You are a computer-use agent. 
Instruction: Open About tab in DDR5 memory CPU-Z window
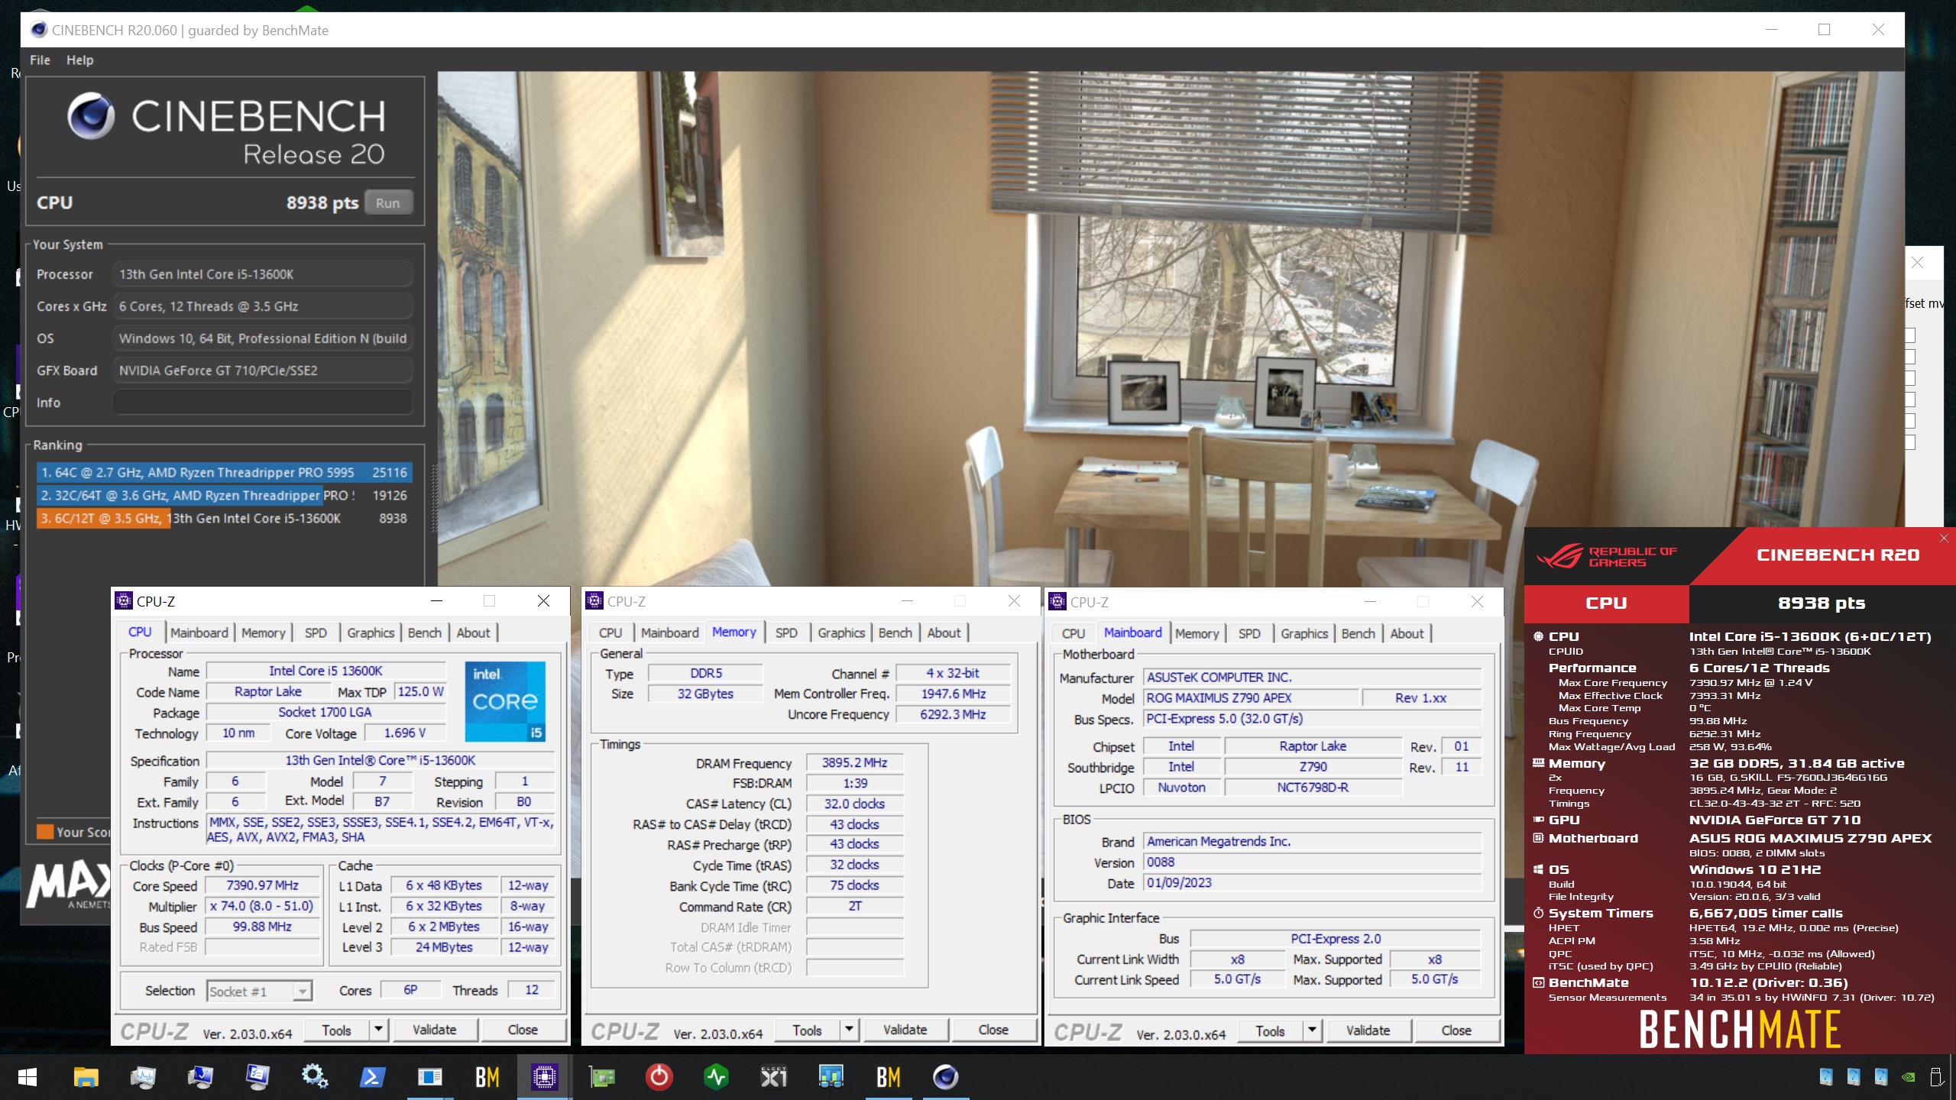point(944,632)
